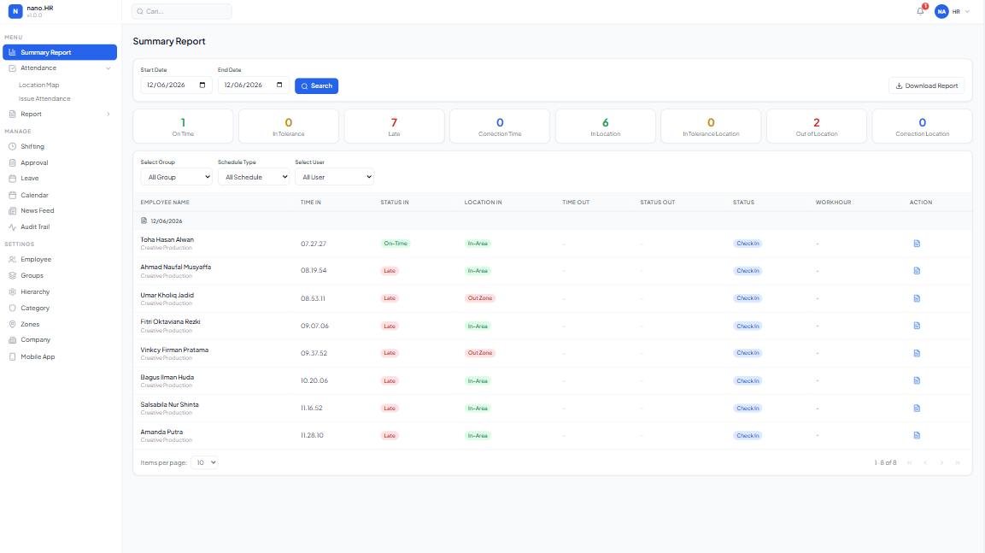Click the Category shield icon
The image size is (985, 553).
tap(12, 308)
